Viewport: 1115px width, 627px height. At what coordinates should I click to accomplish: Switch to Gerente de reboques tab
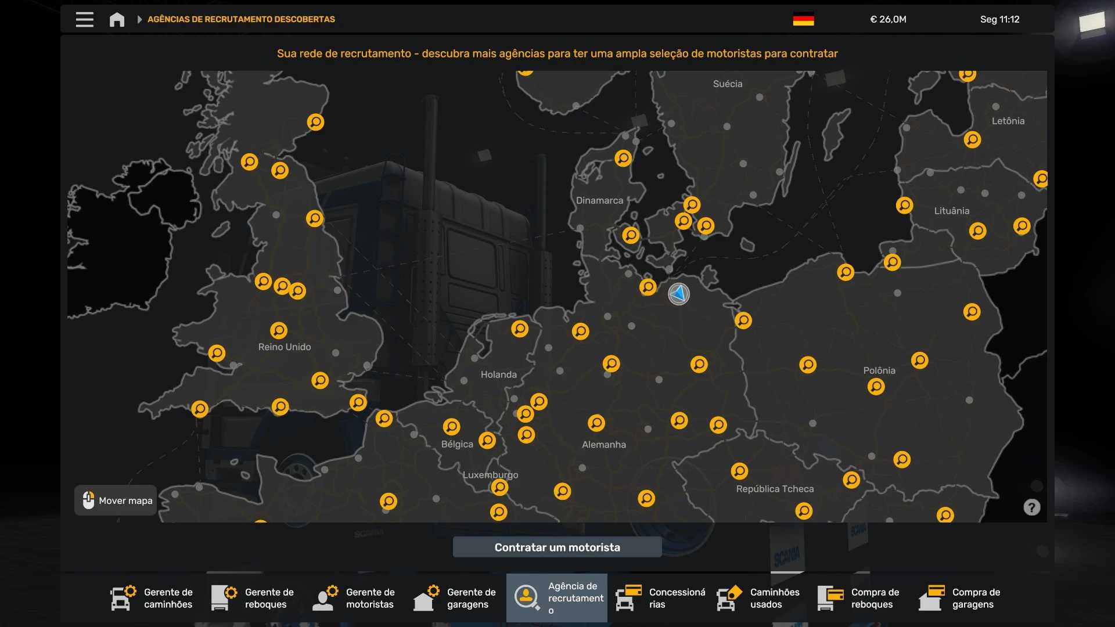(x=253, y=598)
